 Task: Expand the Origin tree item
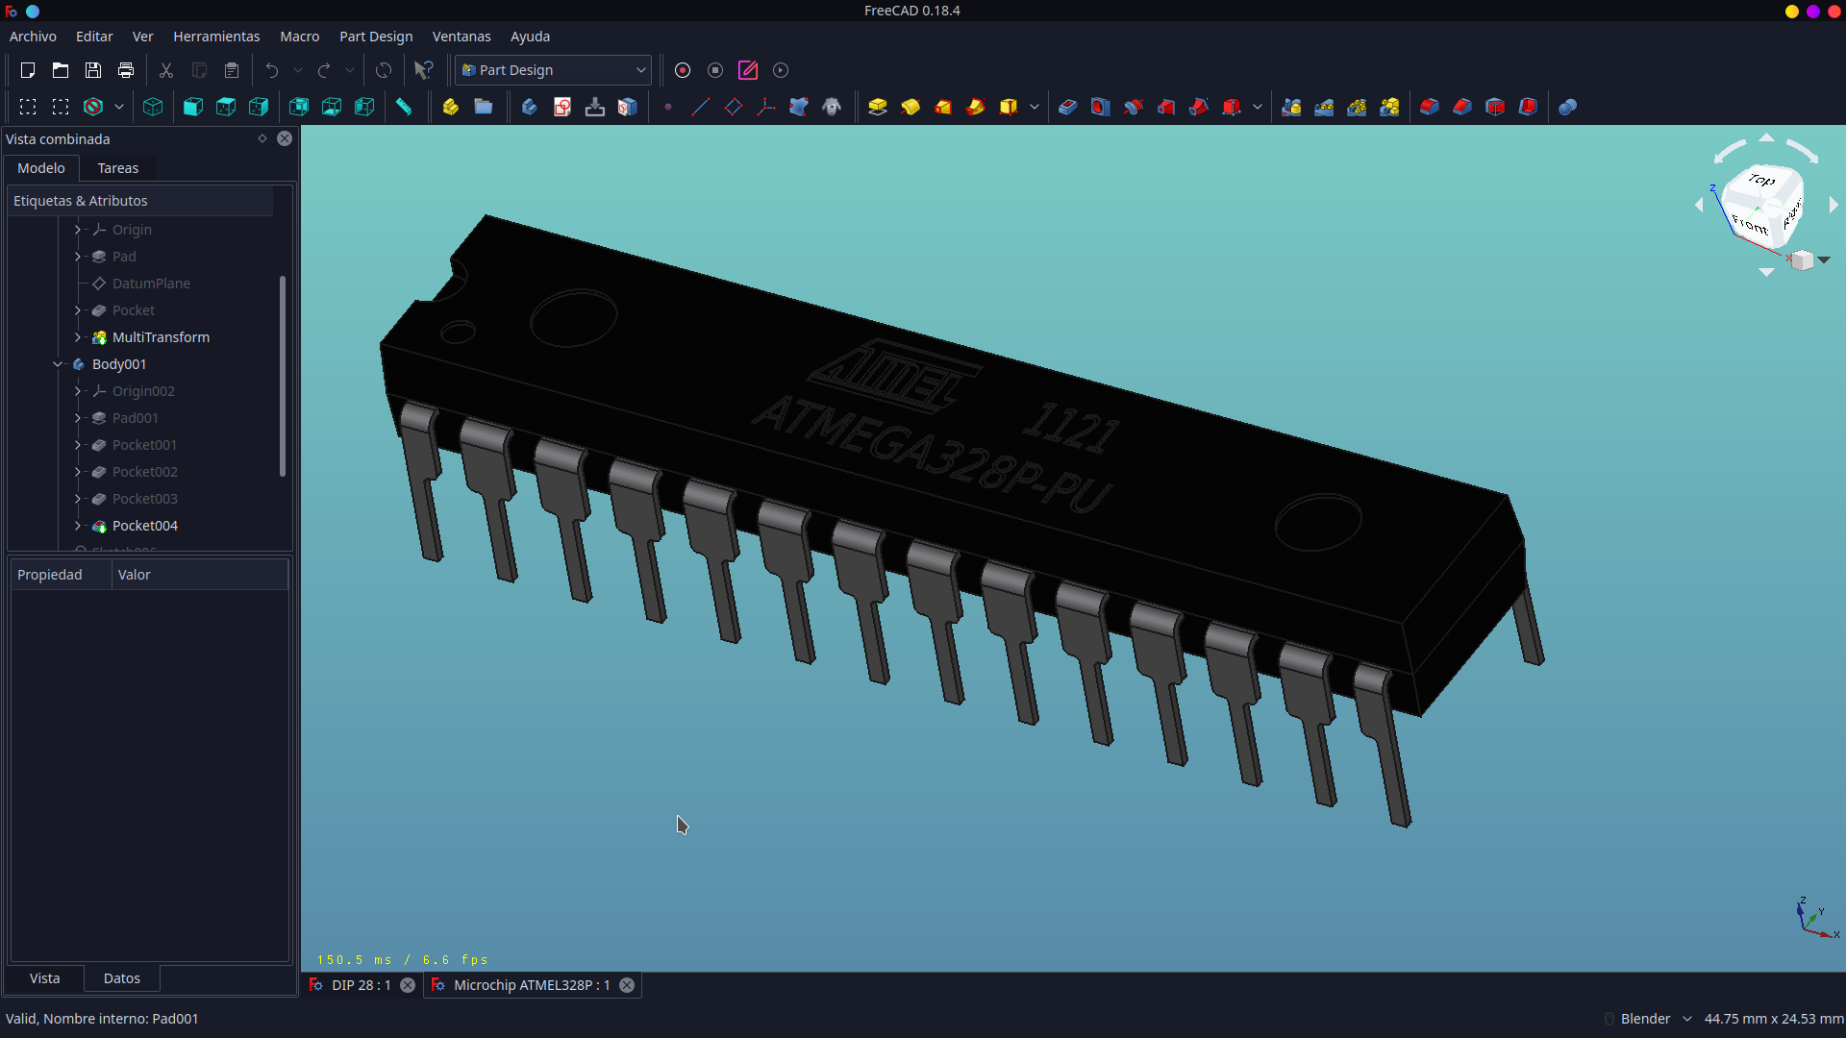78,230
